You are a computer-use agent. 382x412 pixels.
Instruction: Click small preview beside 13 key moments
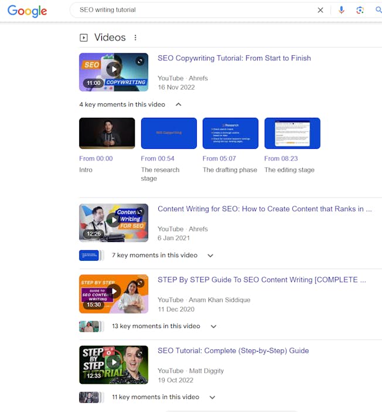pos(89,326)
